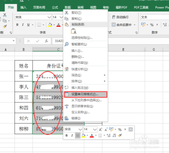This screenshot has height=153, width=169.
Task: Choose 智能查找(L) in context menu
Action: [86, 44]
